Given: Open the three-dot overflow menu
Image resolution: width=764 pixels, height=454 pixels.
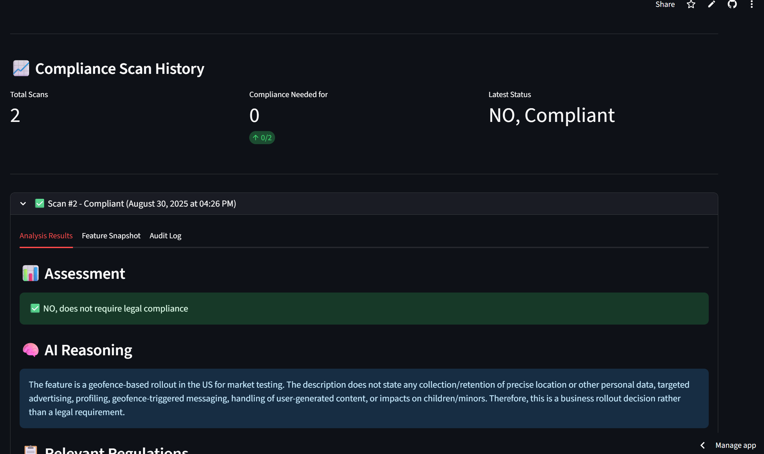Looking at the screenshot, I should 752,4.
